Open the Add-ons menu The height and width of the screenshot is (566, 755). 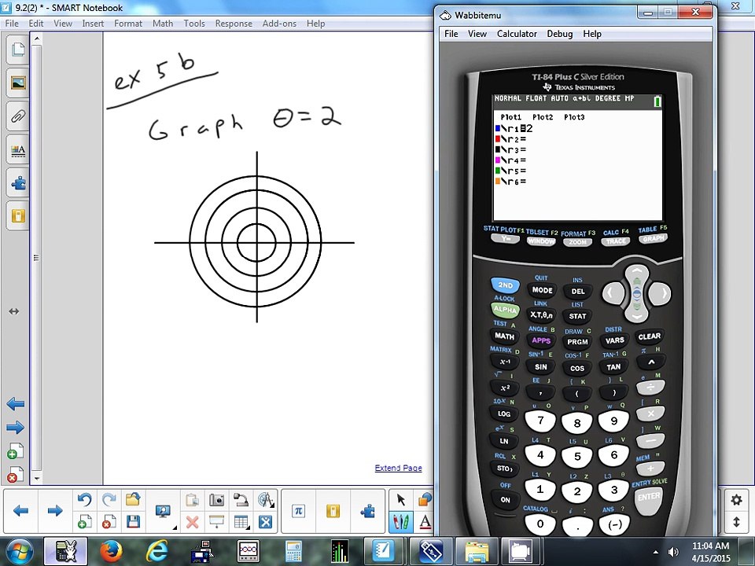tap(279, 23)
